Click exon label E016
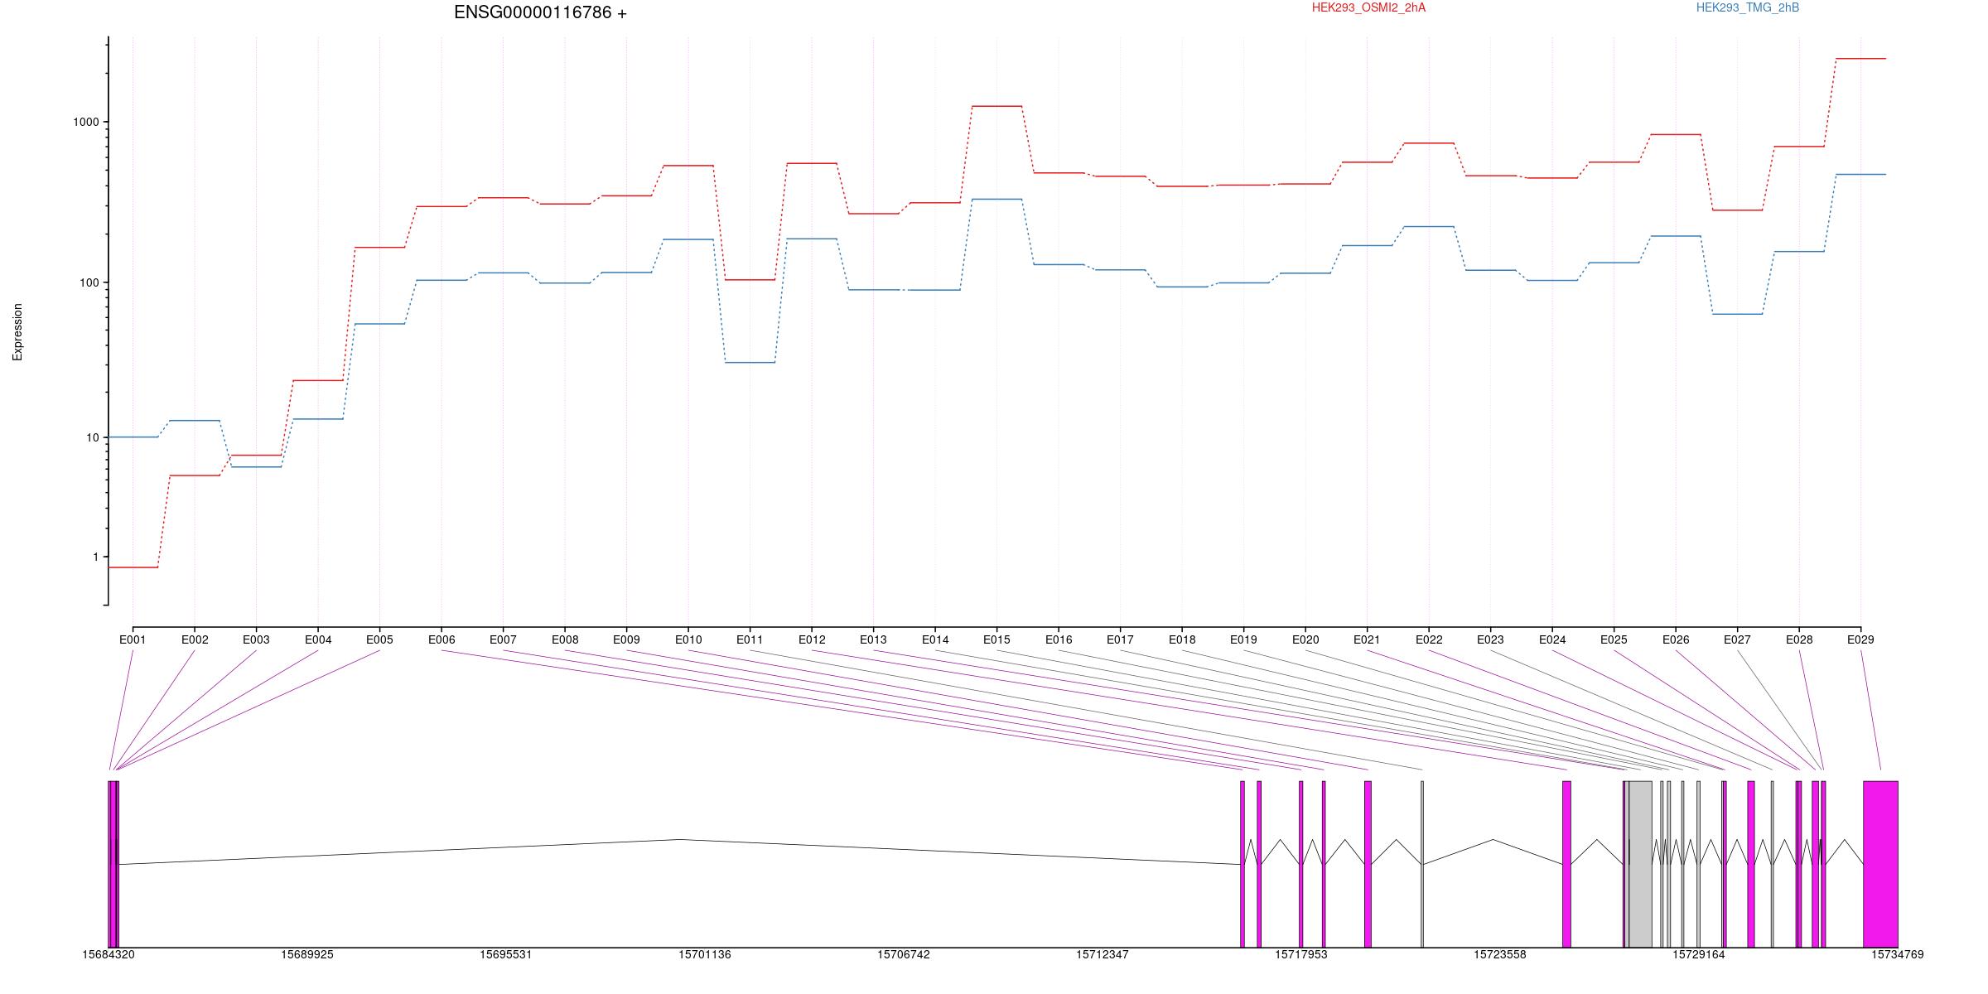The image size is (1988, 994). coord(1059,640)
